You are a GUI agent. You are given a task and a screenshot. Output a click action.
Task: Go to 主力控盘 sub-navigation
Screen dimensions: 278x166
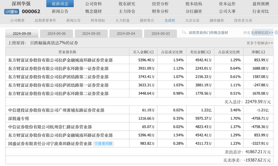click(122, 21)
